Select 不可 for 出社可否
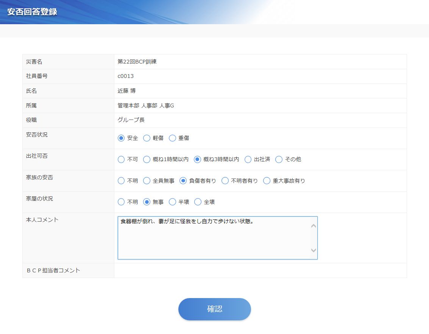The height and width of the screenshot is (334, 429). tap(121, 159)
